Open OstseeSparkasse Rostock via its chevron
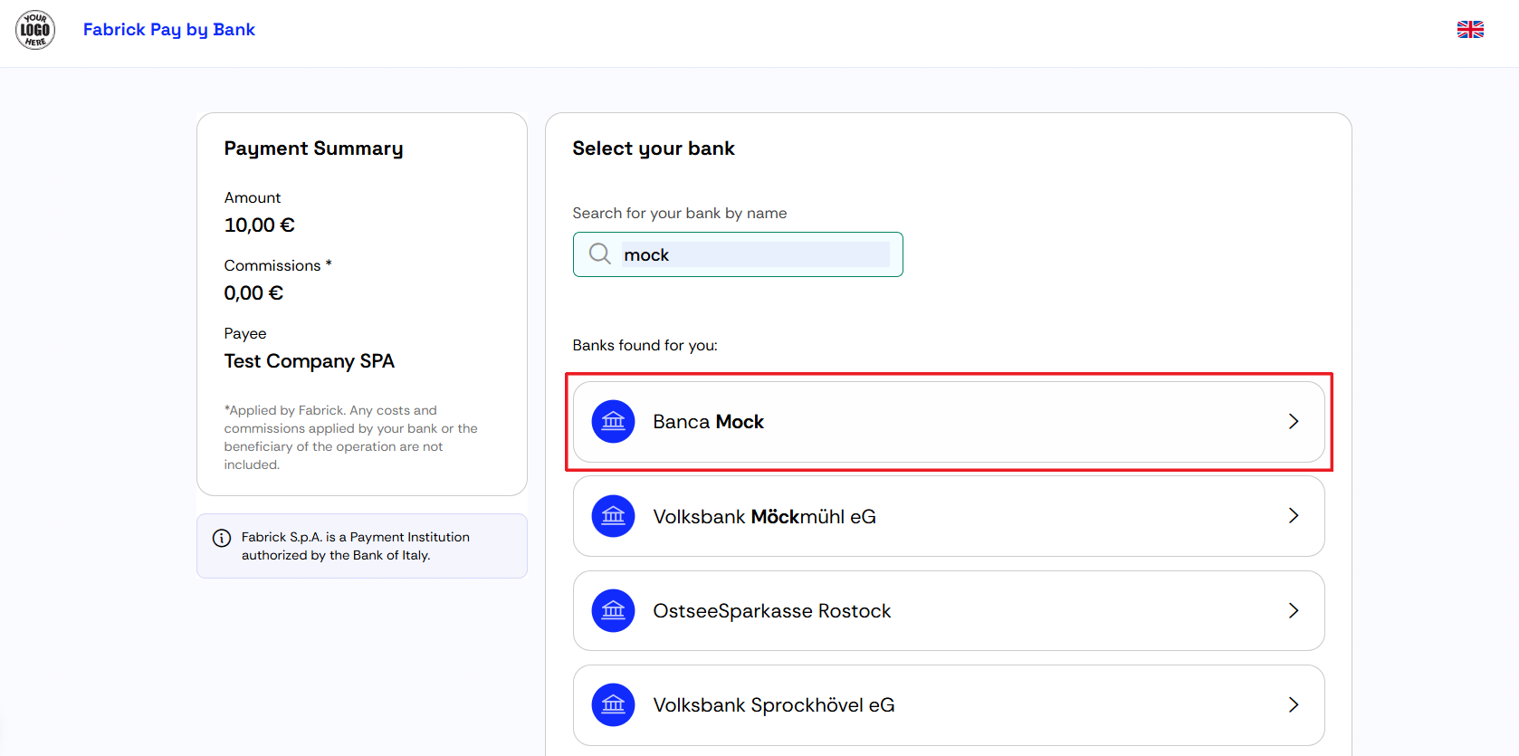The image size is (1519, 756). [x=1294, y=611]
